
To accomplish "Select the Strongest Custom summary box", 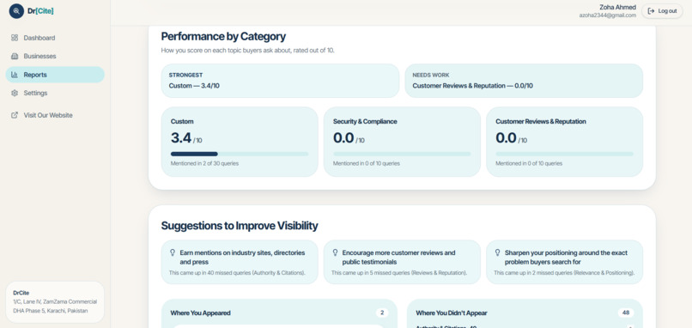I will pyautogui.click(x=280, y=81).
